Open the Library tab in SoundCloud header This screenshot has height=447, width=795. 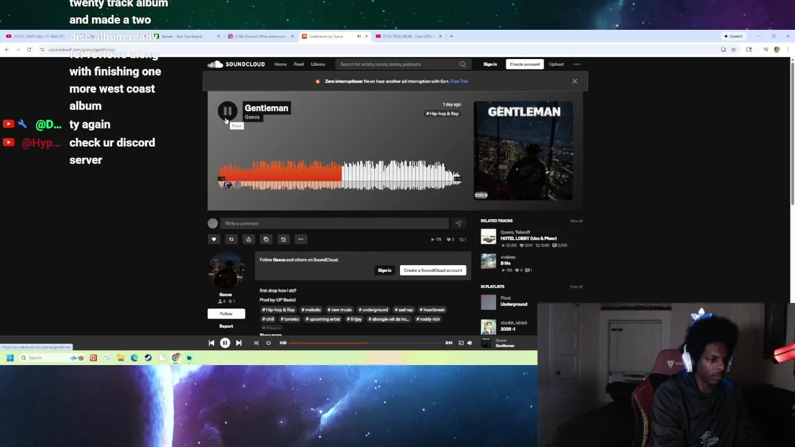click(x=318, y=64)
